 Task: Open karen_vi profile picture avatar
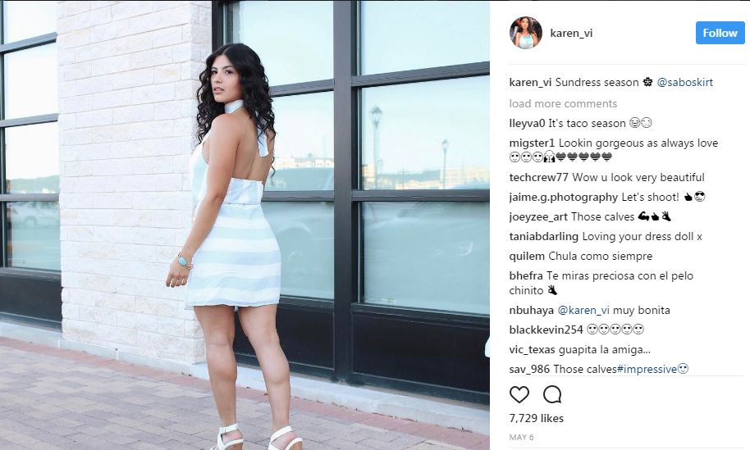pos(526,33)
